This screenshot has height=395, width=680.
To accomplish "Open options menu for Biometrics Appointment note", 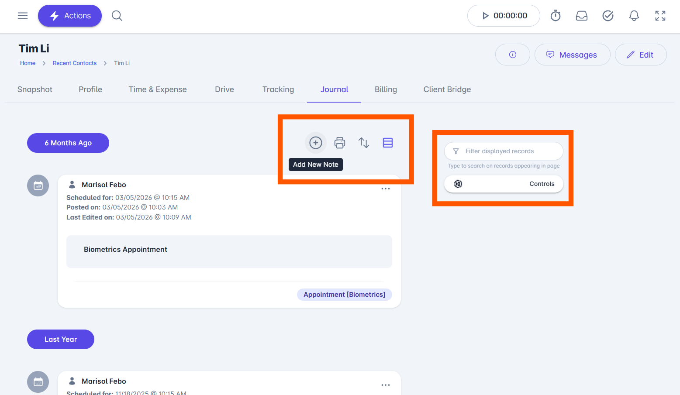I will [x=386, y=189].
